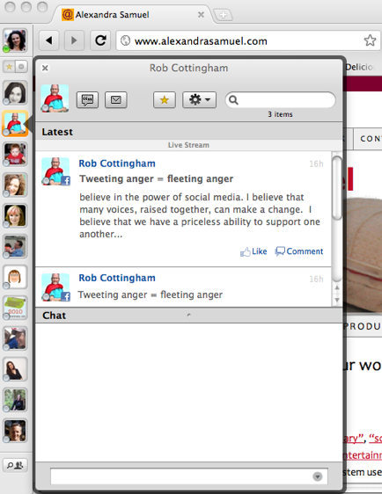Open the man holding child friend avatar
382x494 pixels.
pyautogui.click(x=15, y=246)
